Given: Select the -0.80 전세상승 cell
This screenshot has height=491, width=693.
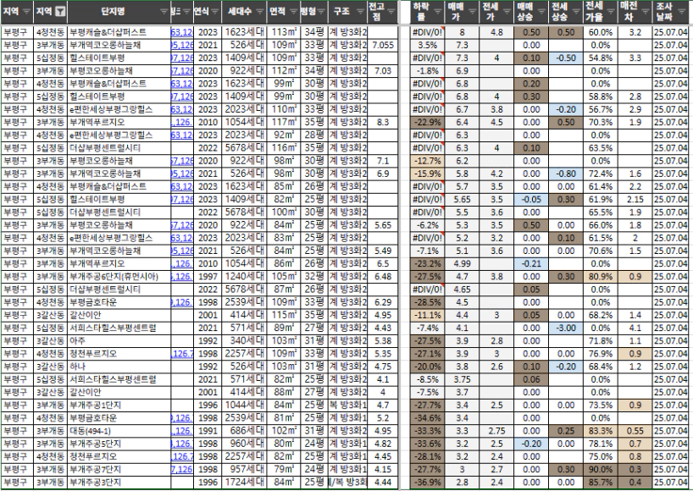Looking at the screenshot, I should click(566, 174).
